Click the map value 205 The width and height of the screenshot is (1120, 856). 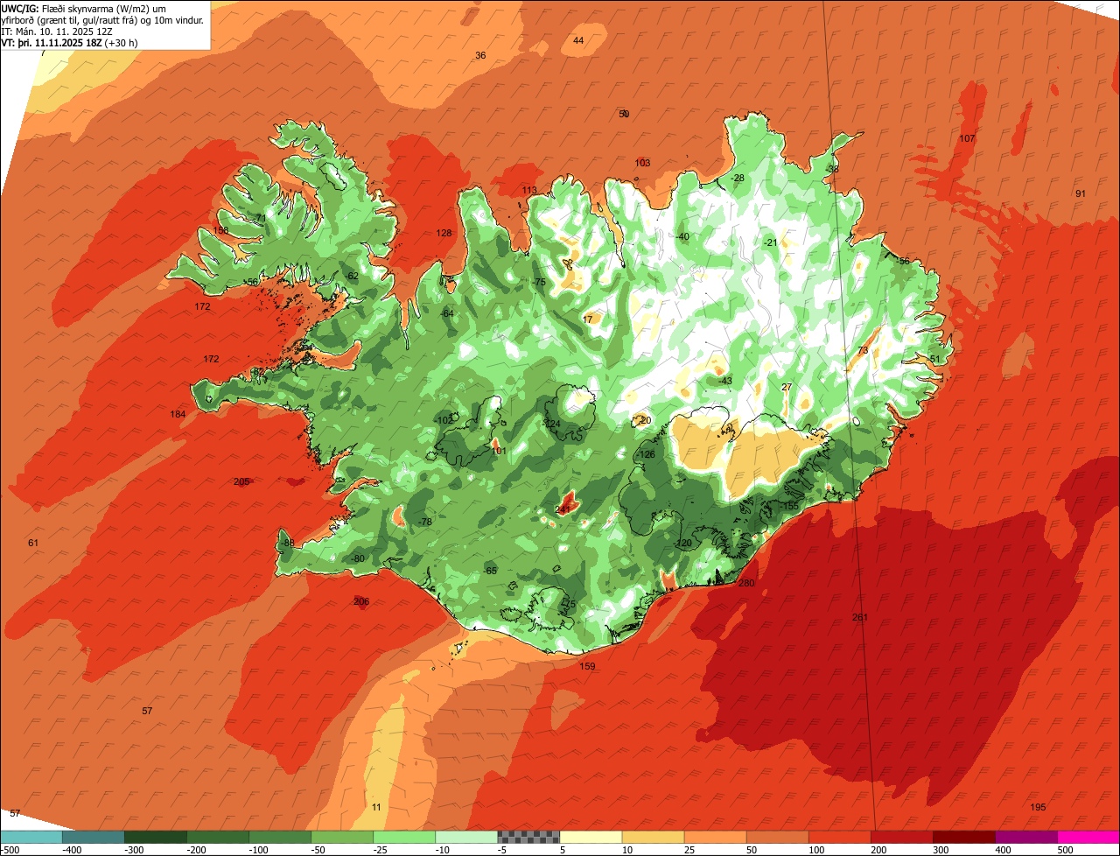coord(241,481)
